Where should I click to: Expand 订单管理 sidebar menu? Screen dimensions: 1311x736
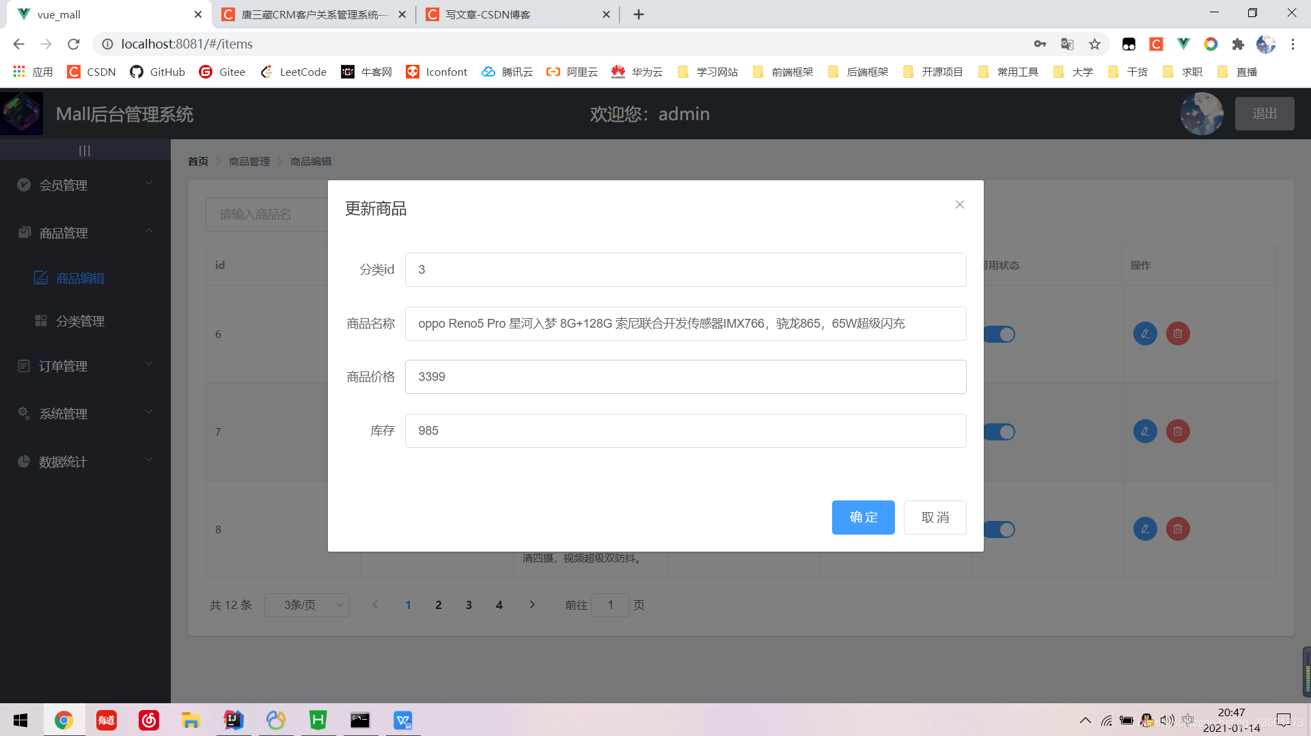(85, 367)
